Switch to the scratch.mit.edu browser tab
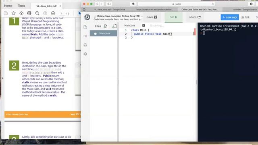Viewport: 258px width, 145px height. (x=155, y=10)
